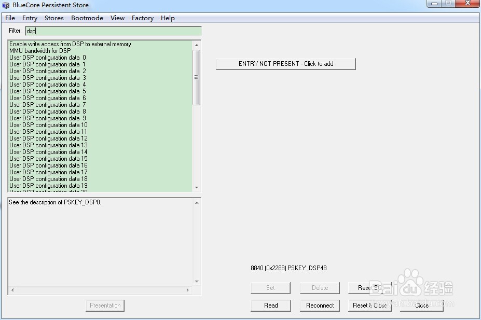Viewport: 481px width, 320px height.
Task: Click description pane scroll right arrow
Action: tap(188, 290)
